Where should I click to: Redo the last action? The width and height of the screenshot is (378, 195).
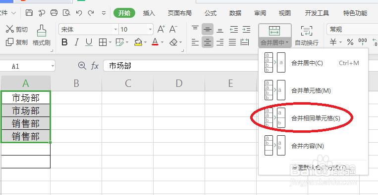[x=91, y=13]
